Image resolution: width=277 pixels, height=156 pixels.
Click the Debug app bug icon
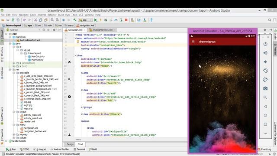106,20
